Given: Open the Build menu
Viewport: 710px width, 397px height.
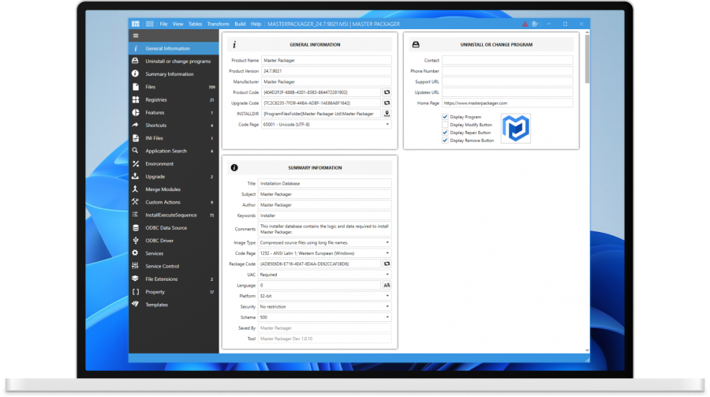Looking at the screenshot, I should [240, 24].
